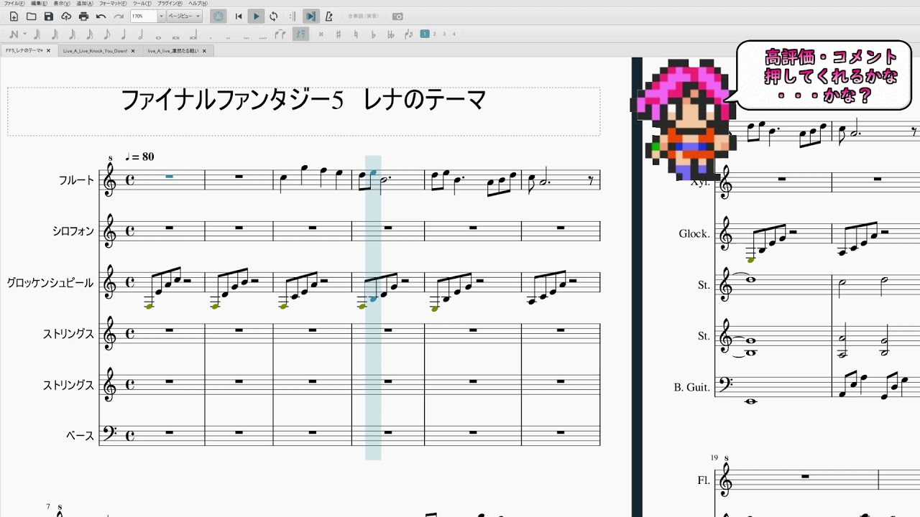
Task: Open the ページビュー view mode dropdown
Action: [184, 16]
